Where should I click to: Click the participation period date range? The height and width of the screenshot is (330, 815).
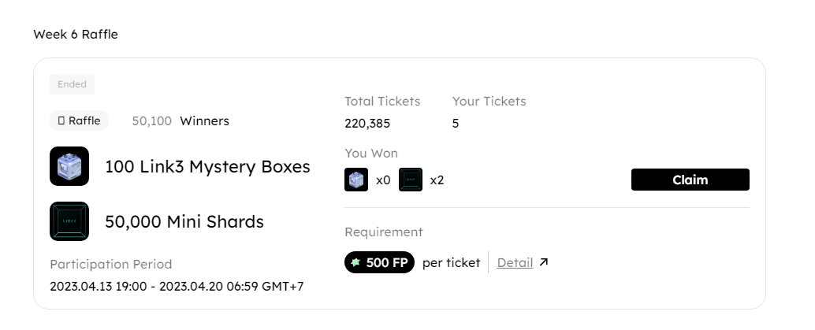[177, 286]
